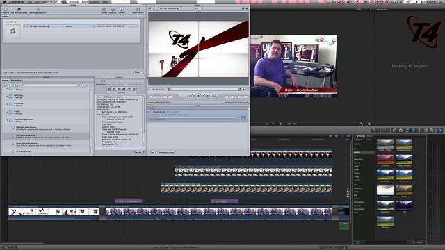
Task: Show the Themes browser icon
Action: click(432, 131)
